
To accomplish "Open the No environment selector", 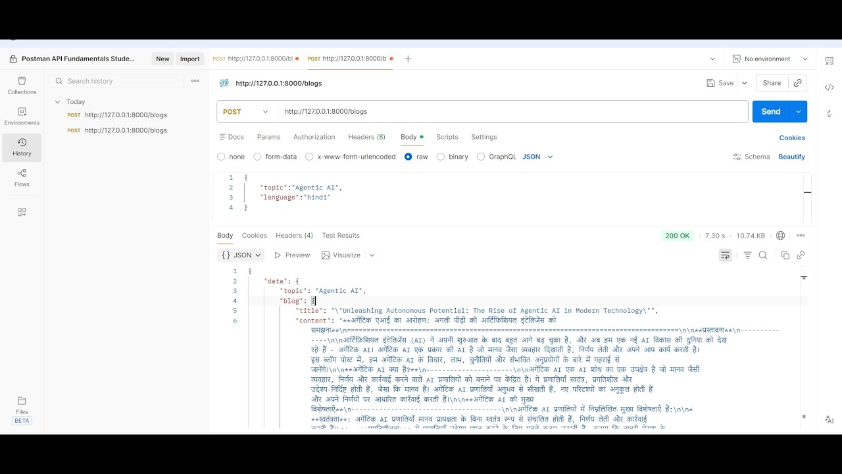I will coord(770,59).
